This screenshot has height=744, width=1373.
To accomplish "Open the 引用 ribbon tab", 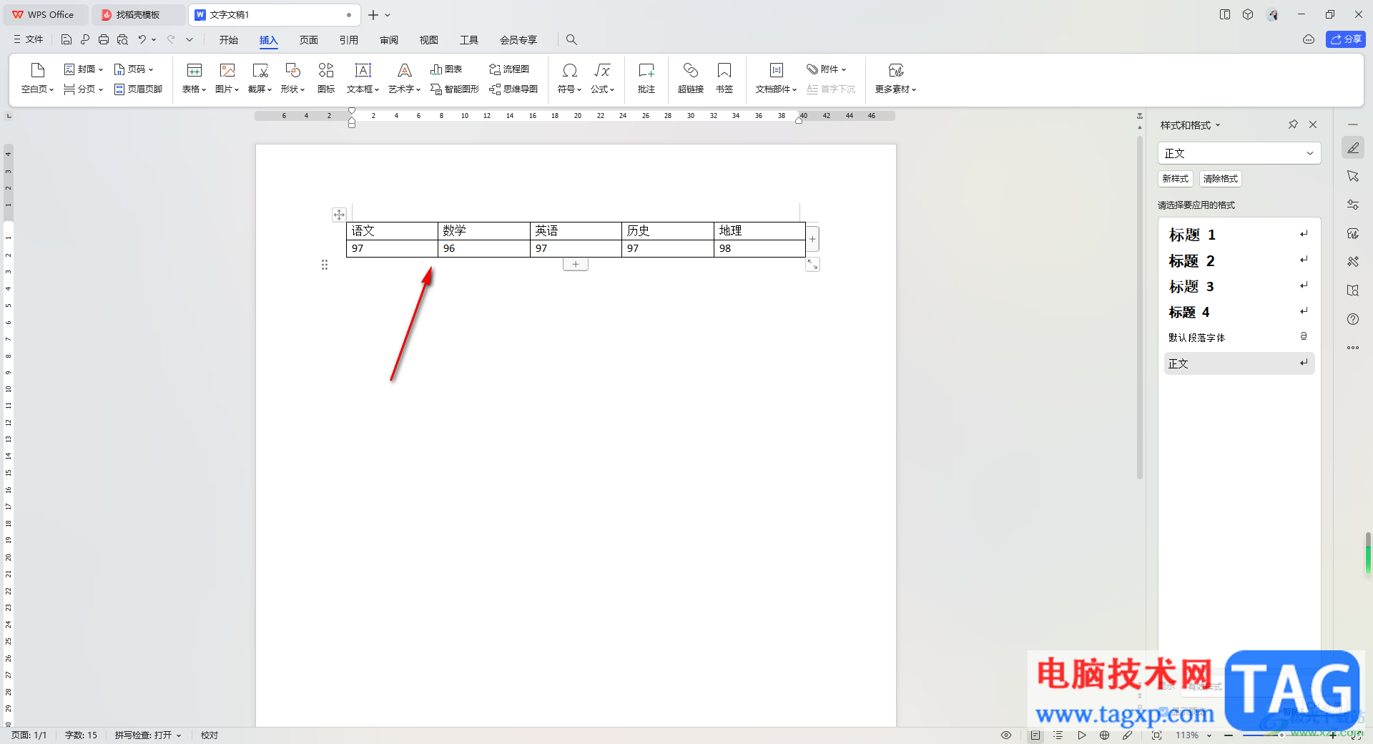I will tap(349, 40).
